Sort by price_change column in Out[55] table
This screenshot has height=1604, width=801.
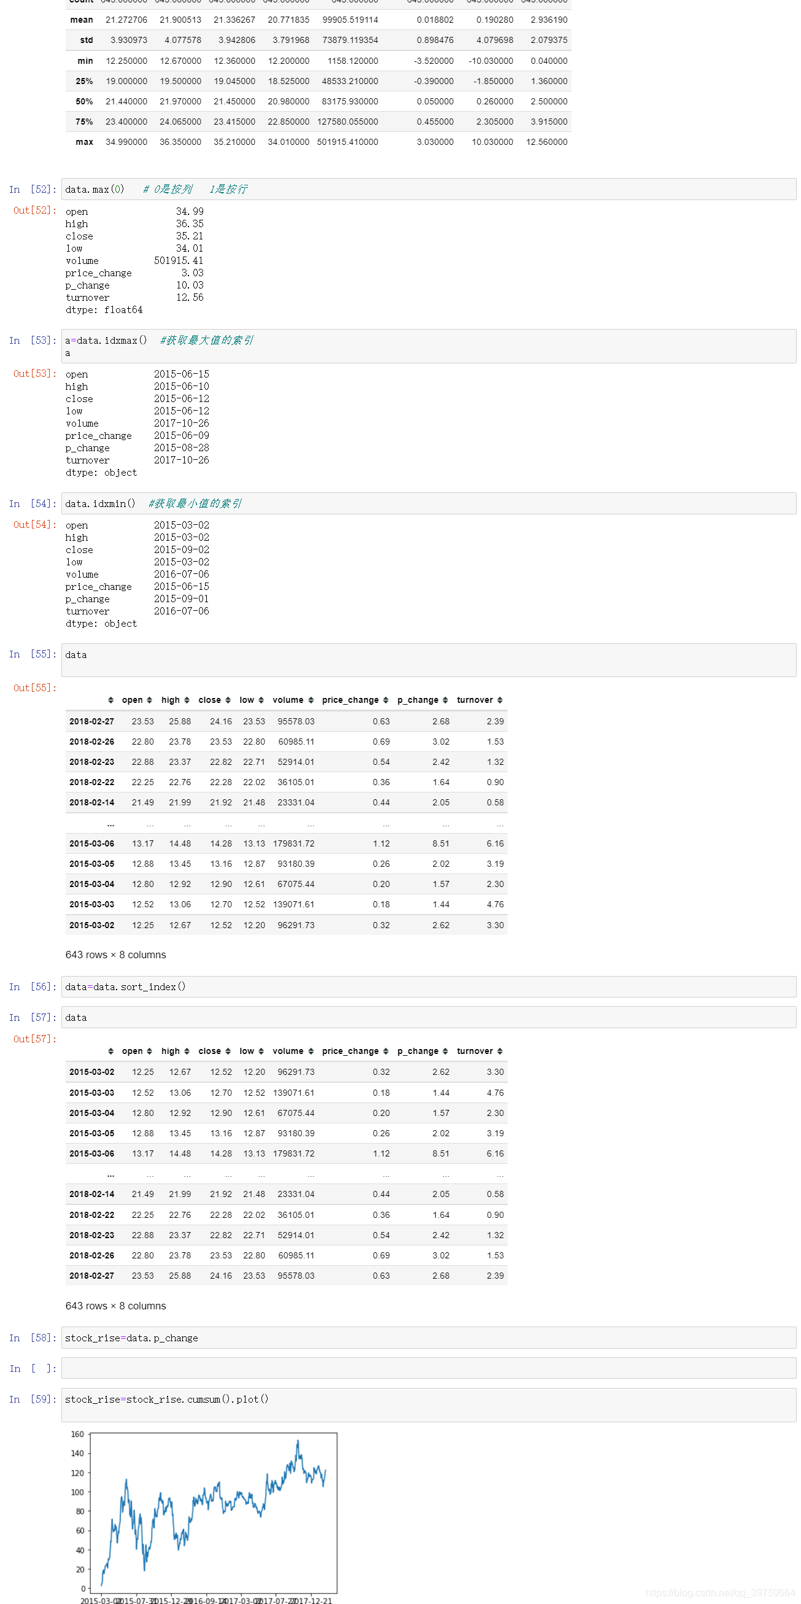click(385, 700)
